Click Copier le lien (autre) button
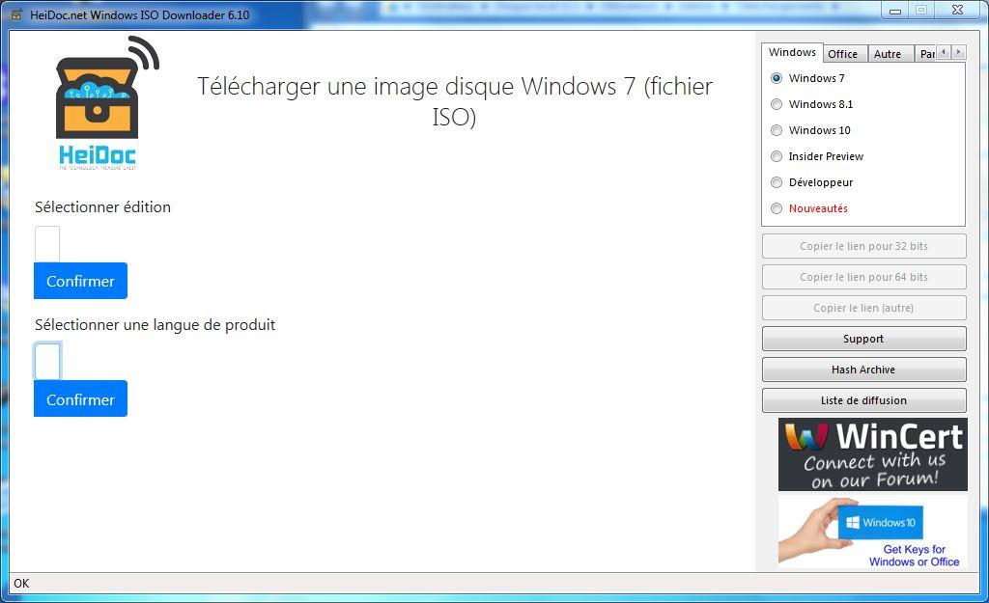989x603 pixels. 864,308
